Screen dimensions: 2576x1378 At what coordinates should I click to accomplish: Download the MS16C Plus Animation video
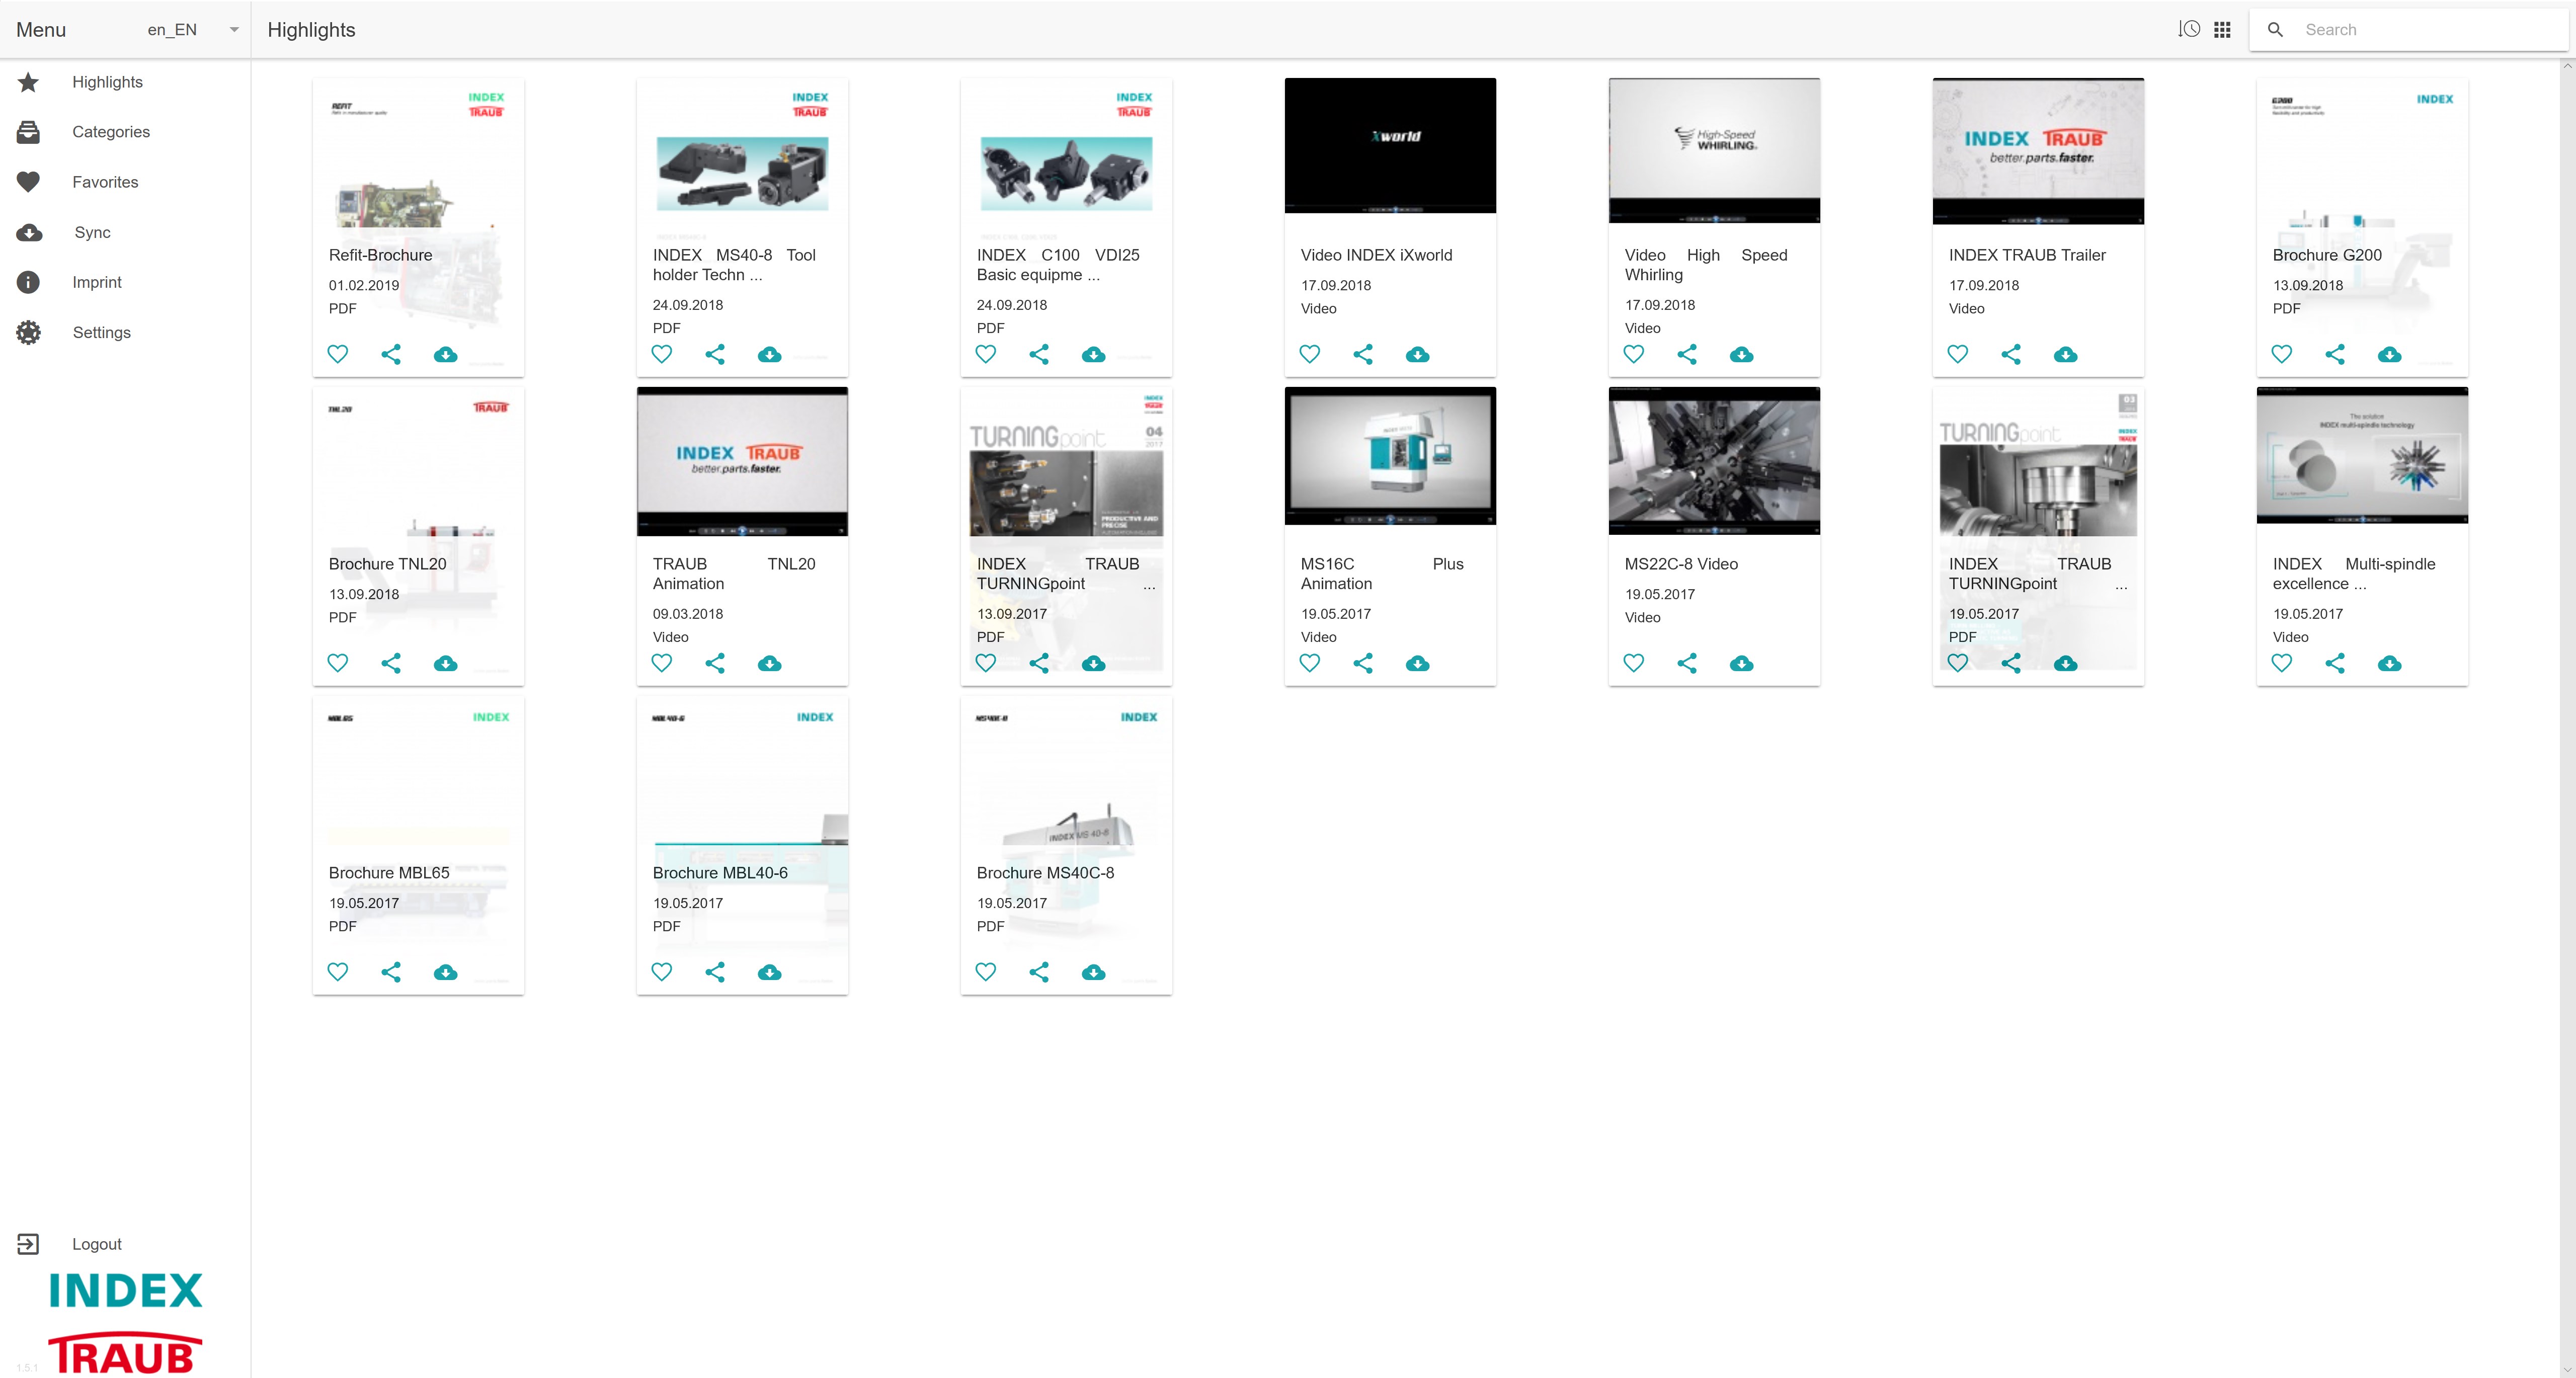(x=1417, y=663)
